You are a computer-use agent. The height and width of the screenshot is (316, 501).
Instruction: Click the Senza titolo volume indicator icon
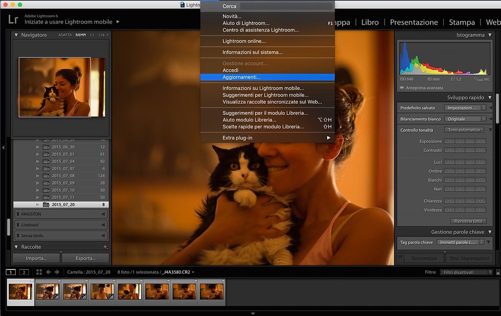18,236
